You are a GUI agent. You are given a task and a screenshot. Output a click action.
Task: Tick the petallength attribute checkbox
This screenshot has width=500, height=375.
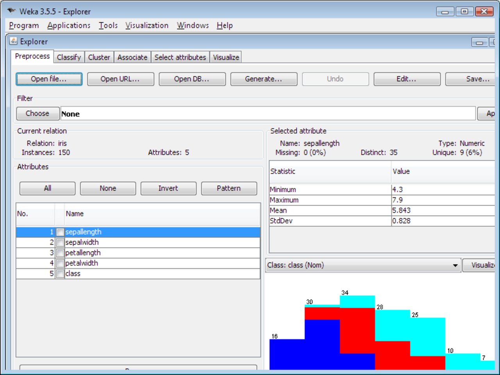(60, 253)
